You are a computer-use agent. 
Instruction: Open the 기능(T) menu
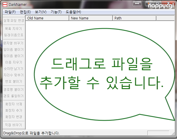click(x=56, y=12)
